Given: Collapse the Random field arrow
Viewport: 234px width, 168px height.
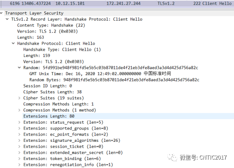Looking at the screenshot, I should click(19, 68).
